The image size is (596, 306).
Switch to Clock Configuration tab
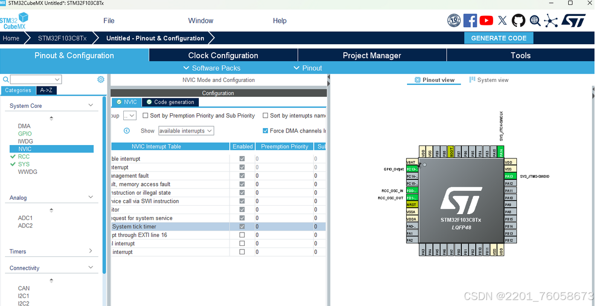(x=223, y=56)
